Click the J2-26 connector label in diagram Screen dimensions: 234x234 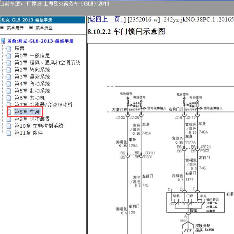(x=134, y=118)
